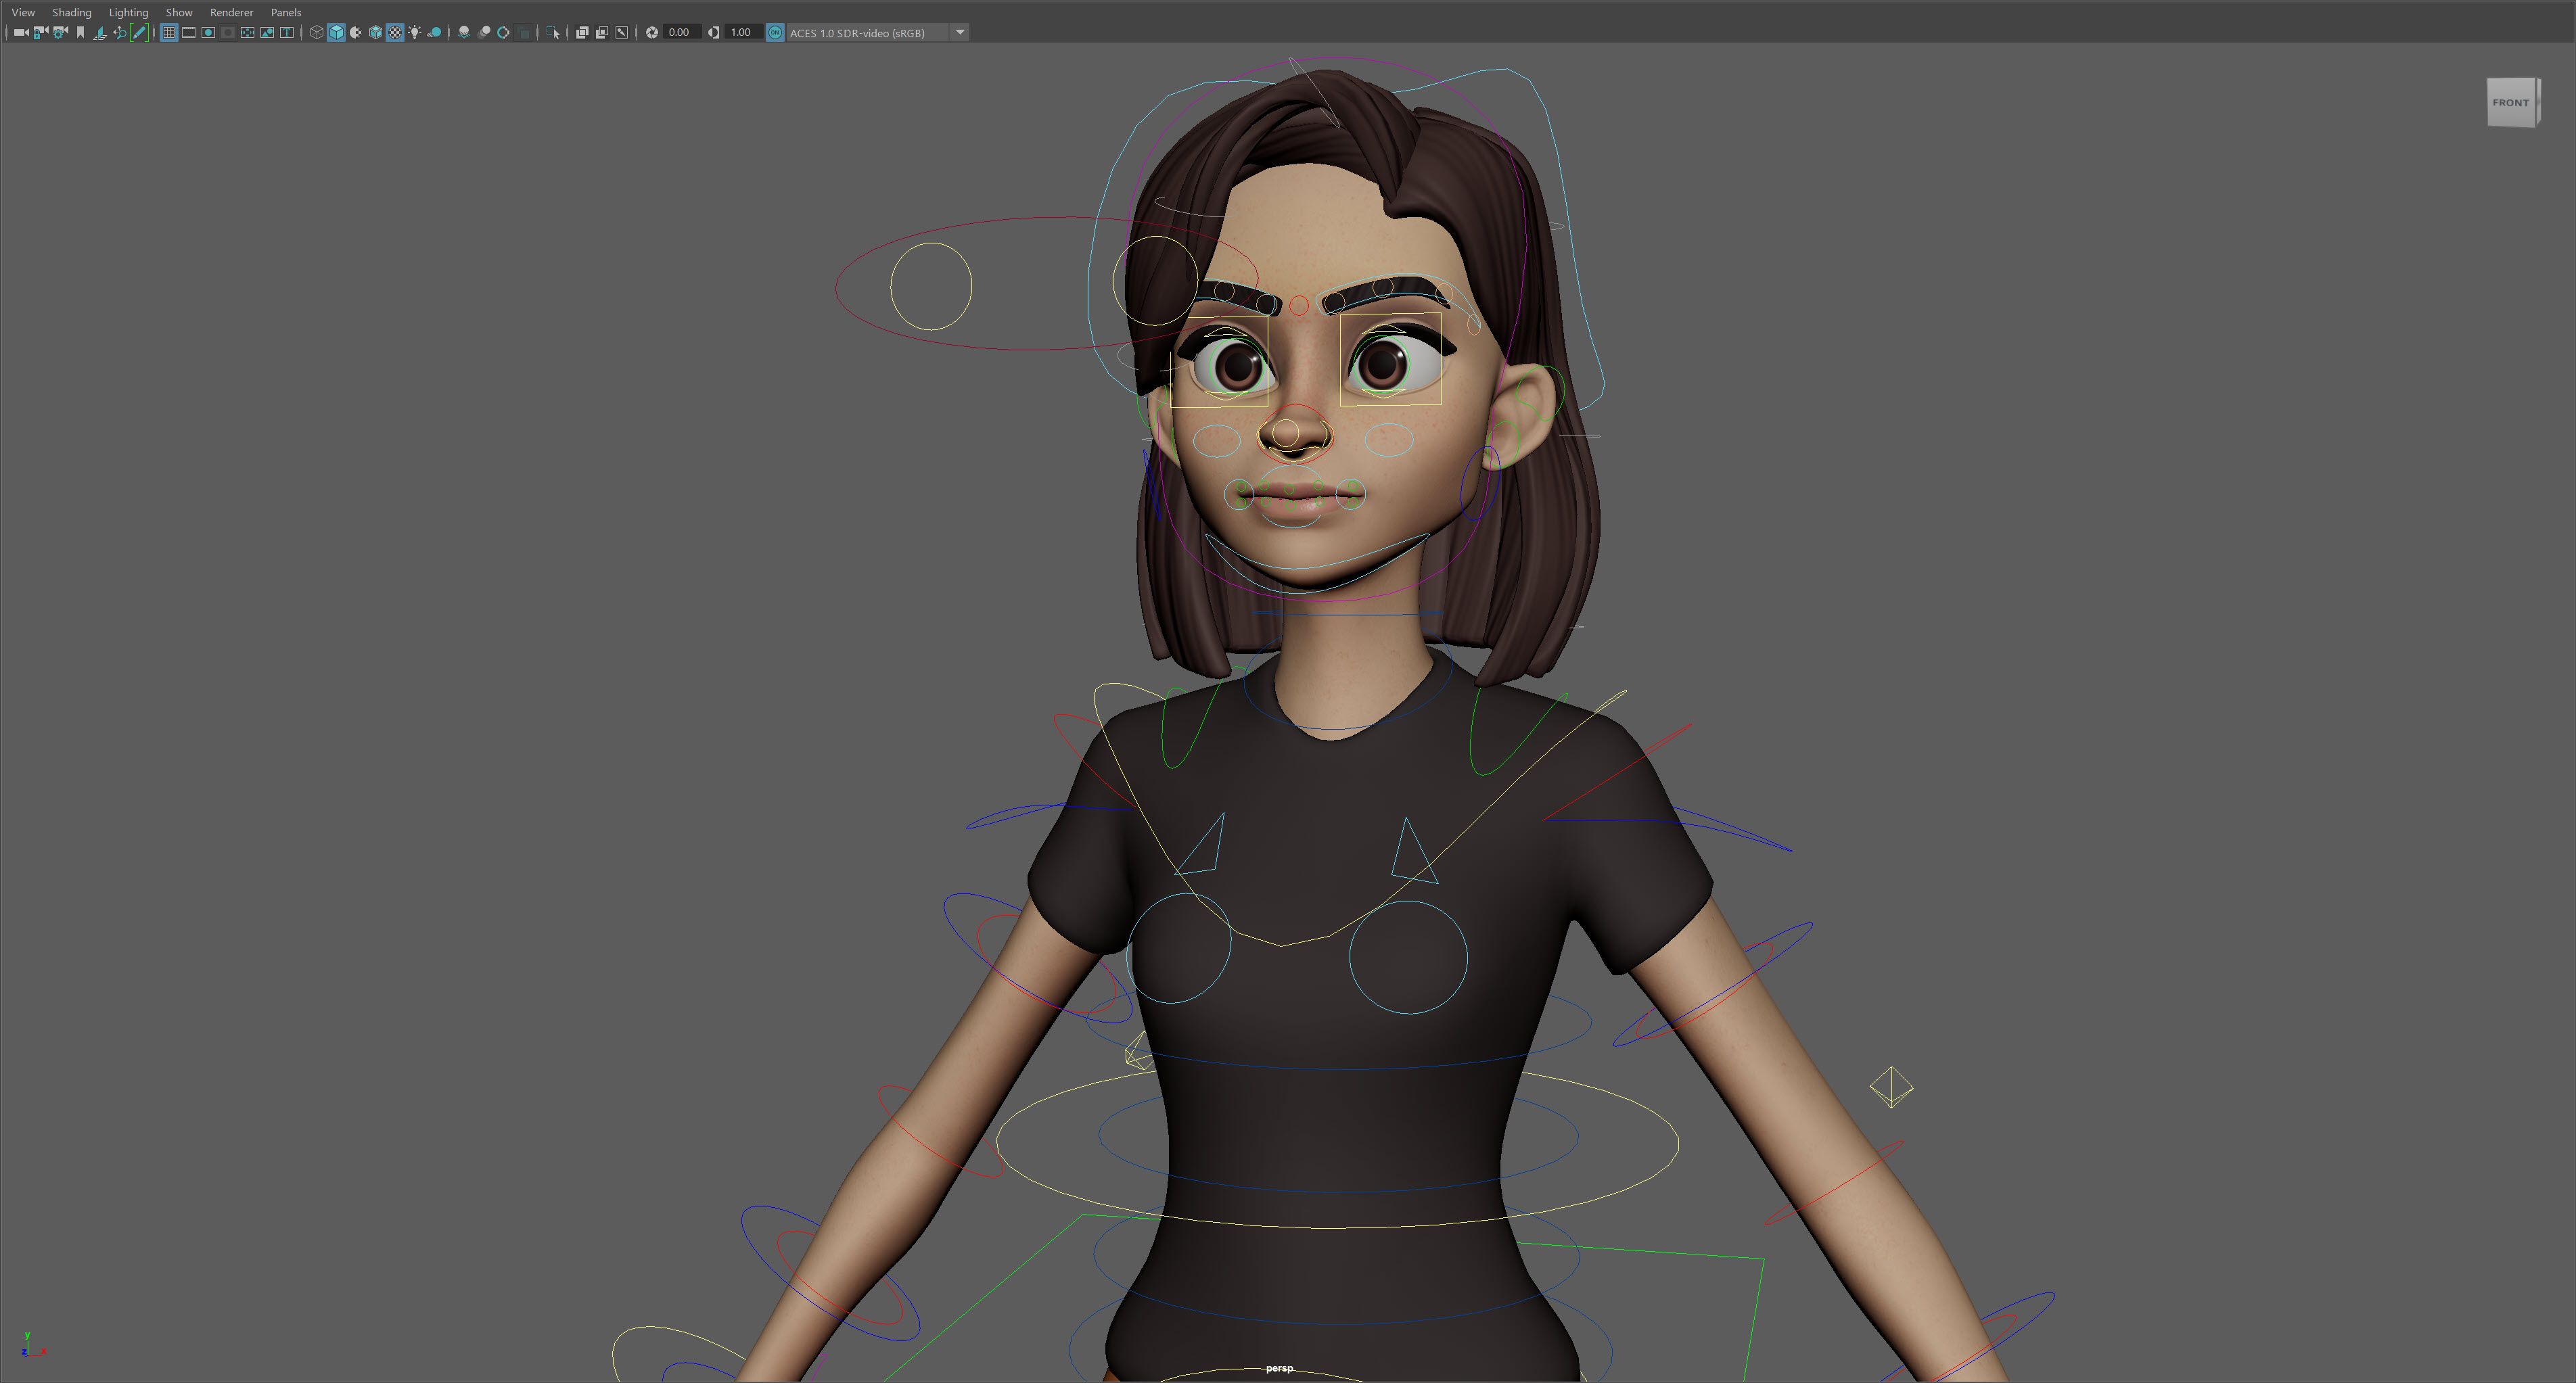Click FRONT on the view cube
The width and height of the screenshot is (2576, 1383).
[x=2510, y=101]
